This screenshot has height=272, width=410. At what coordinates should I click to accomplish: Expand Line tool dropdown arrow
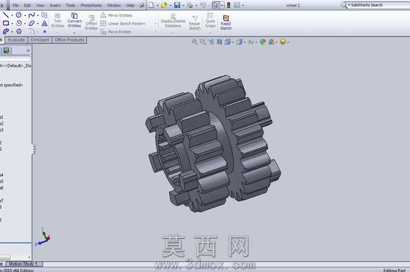click(x=12, y=15)
